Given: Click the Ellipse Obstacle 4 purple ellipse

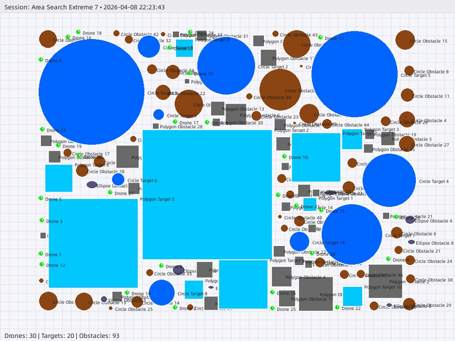Looking at the screenshot, I should point(410,220).
